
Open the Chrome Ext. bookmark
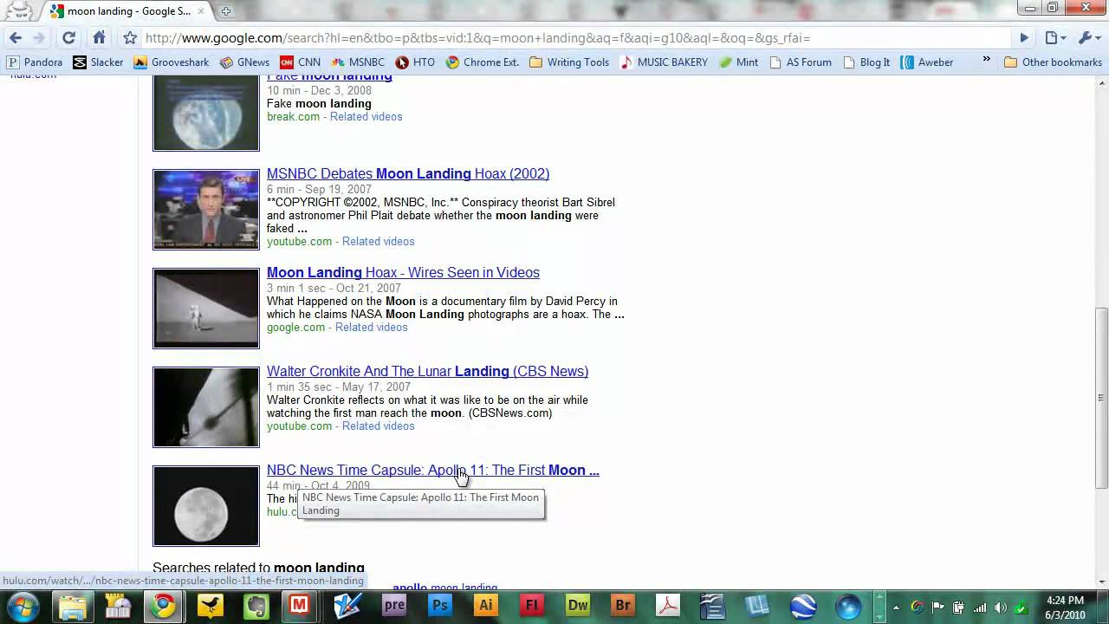tap(483, 62)
